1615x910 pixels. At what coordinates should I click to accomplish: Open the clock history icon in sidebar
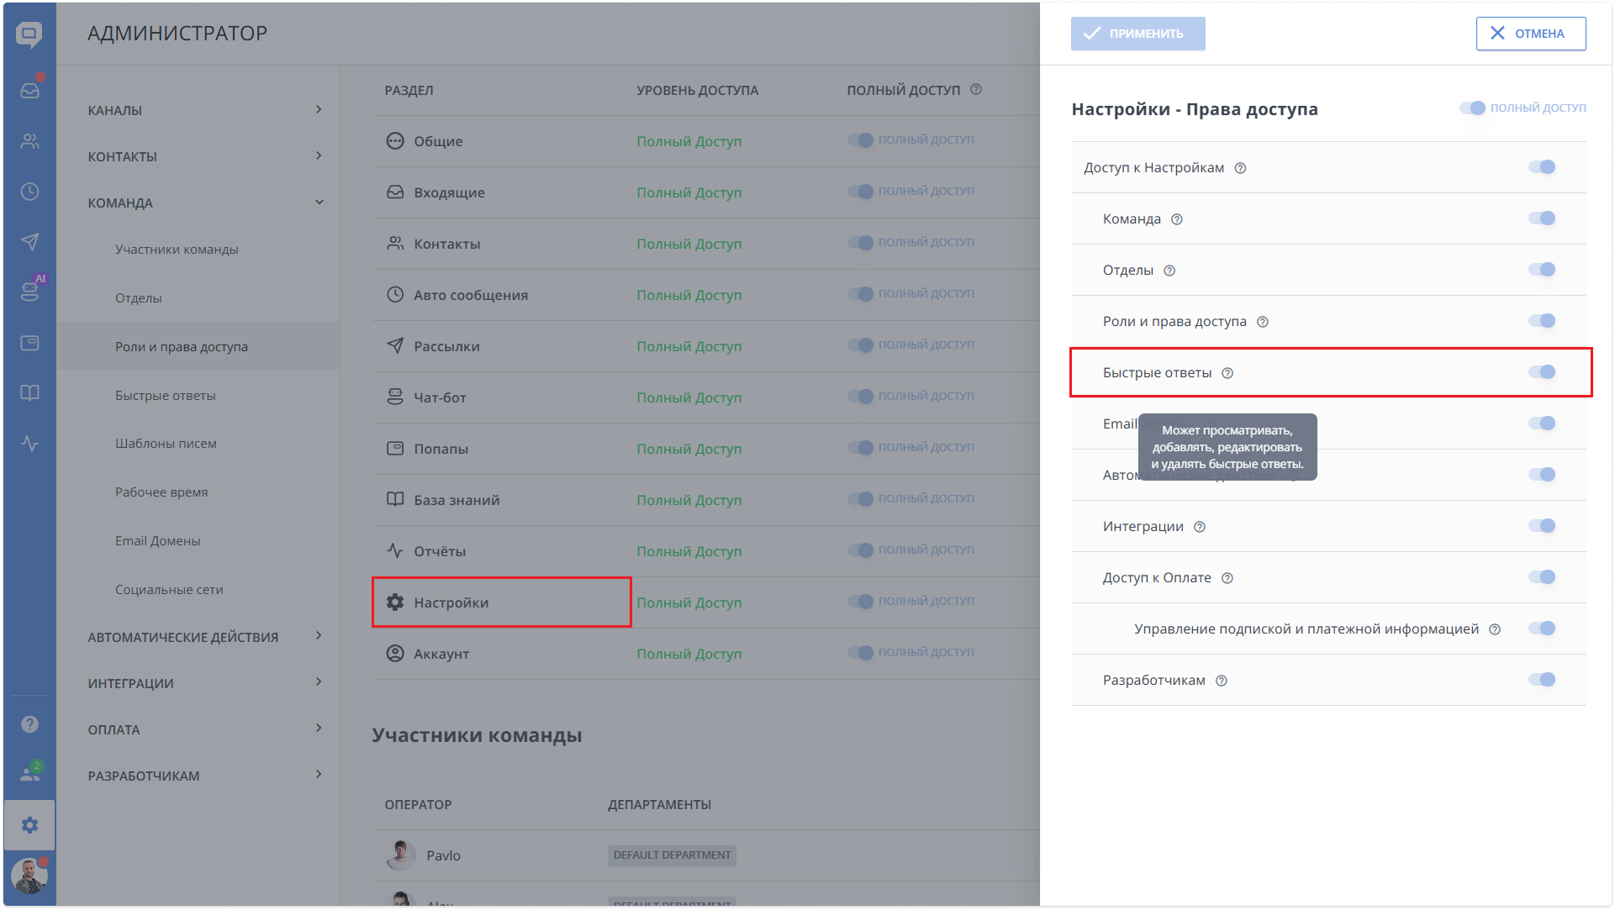(29, 192)
